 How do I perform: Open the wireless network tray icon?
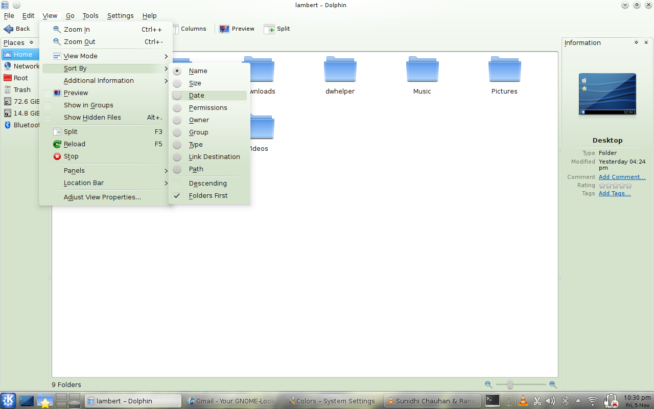[593, 401]
